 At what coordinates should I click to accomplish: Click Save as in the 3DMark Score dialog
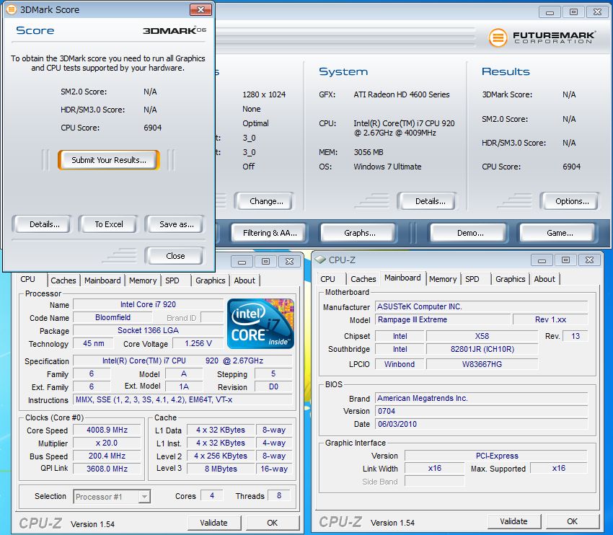[x=177, y=224]
